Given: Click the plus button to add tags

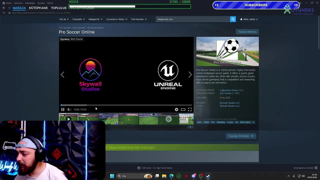Looking at the screenshot, I should tap(253, 122).
